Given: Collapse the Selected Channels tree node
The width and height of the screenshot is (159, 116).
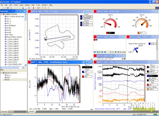Looking at the screenshot, I should click(1, 73).
